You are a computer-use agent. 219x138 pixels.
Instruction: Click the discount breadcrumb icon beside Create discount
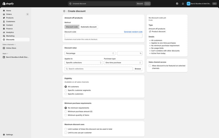64,11
